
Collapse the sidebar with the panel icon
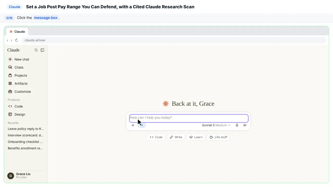(x=42, y=50)
